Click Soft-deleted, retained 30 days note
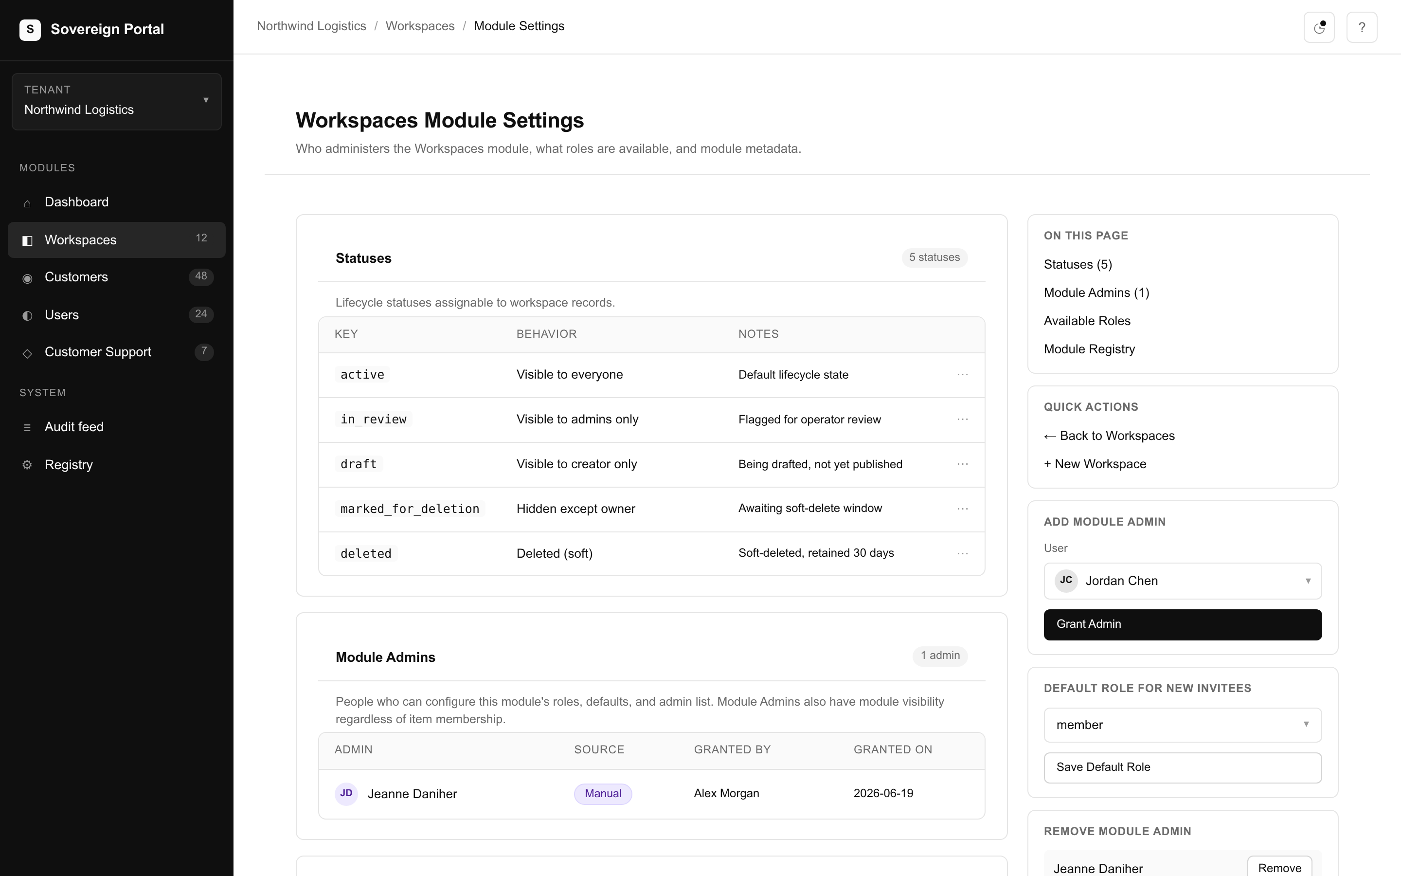This screenshot has height=876, width=1401. [x=816, y=553]
